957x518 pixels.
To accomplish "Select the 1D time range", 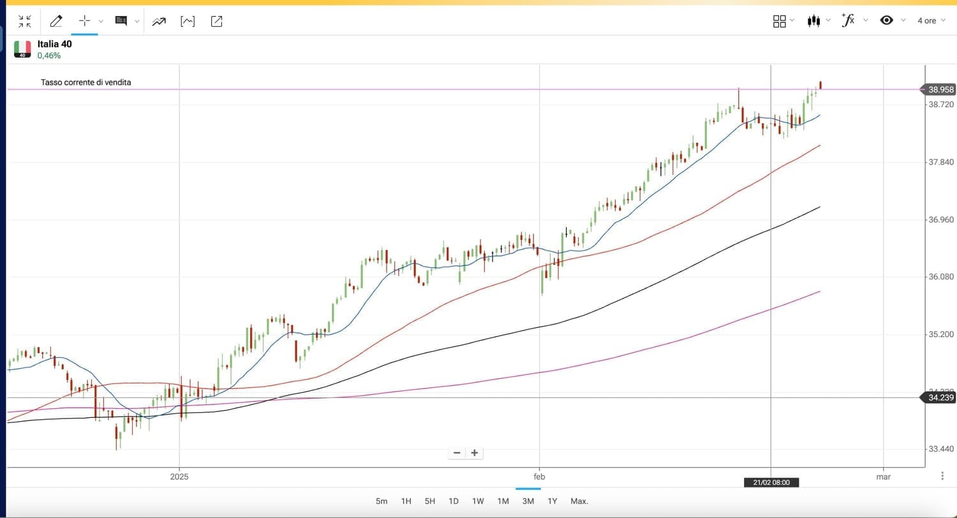I will tap(453, 501).
